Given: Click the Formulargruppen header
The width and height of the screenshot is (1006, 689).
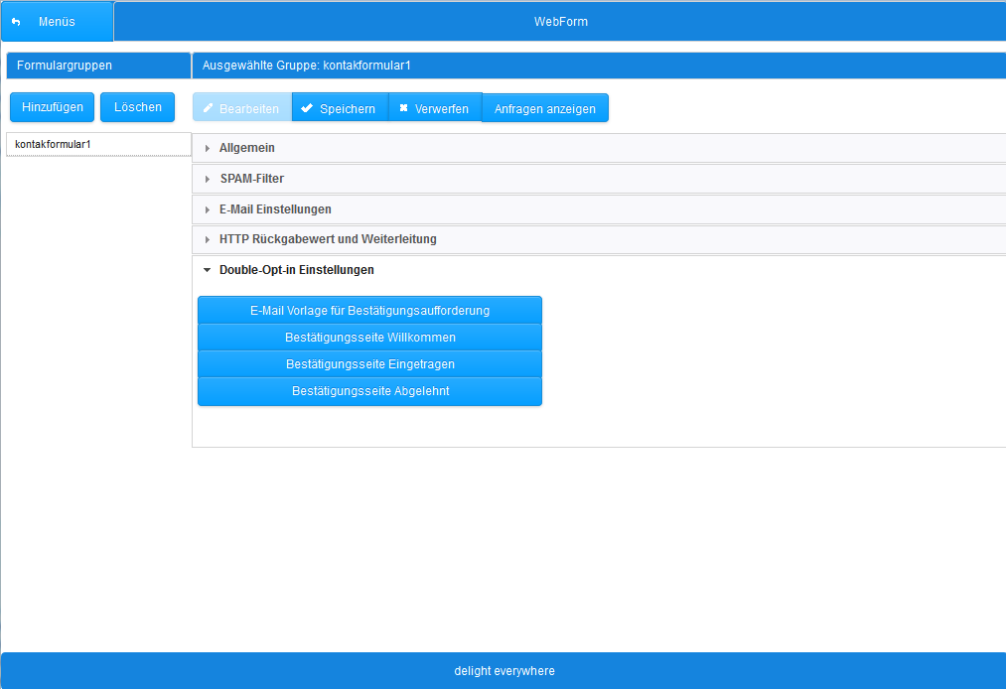Looking at the screenshot, I should 97,65.
